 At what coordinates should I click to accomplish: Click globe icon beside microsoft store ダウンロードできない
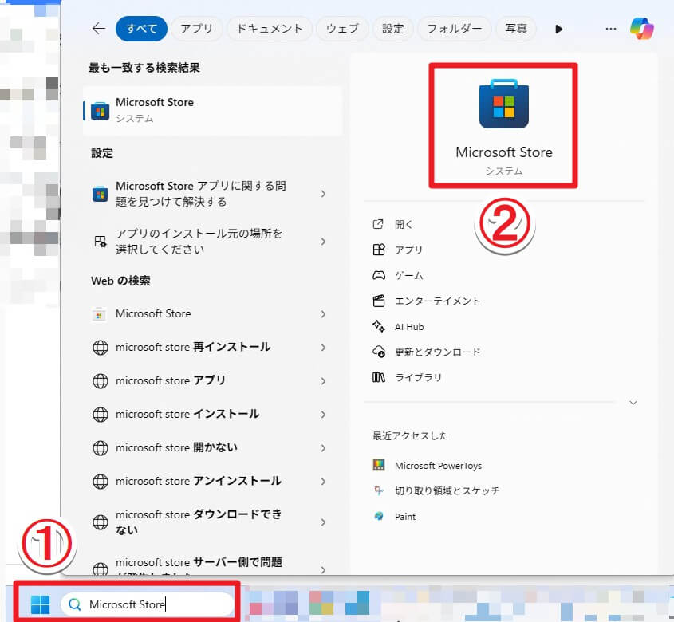[101, 522]
